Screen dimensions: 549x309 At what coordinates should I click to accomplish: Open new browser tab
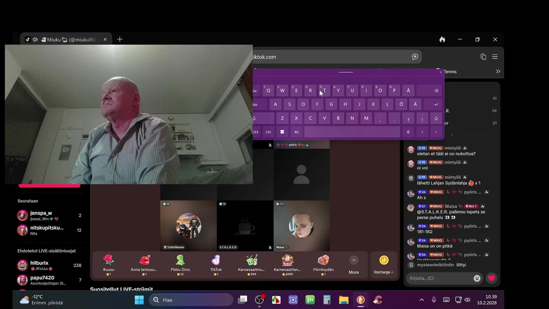120,39
